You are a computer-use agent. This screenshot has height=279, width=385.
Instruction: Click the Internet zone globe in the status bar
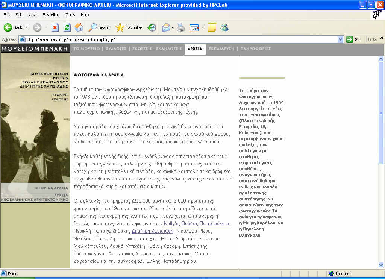coord(332,274)
